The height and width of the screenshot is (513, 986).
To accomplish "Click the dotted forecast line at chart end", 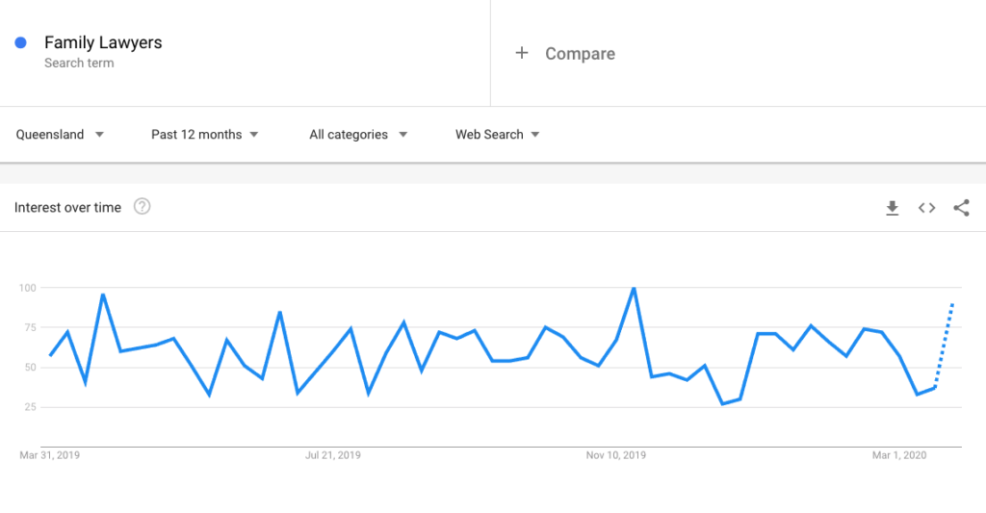I will [x=944, y=346].
